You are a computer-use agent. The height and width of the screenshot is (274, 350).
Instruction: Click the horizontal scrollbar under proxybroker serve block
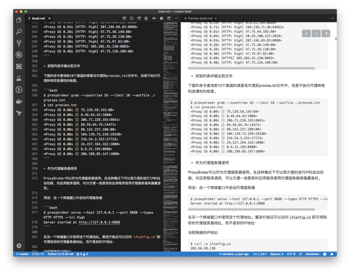coord(252,209)
